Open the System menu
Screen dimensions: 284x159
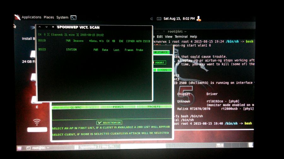(x=62, y=18)
